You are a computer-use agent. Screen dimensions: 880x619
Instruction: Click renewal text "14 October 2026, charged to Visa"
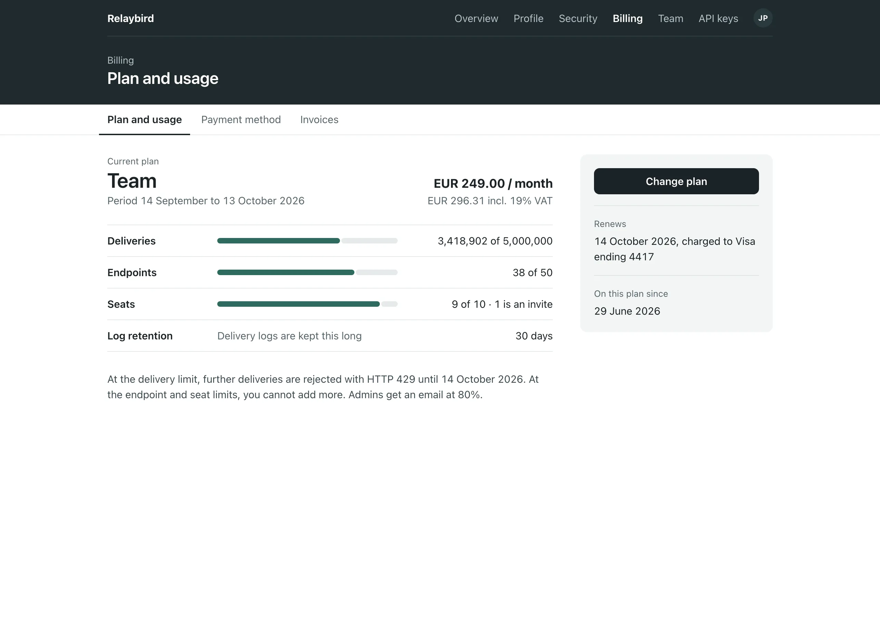point(674,241)
